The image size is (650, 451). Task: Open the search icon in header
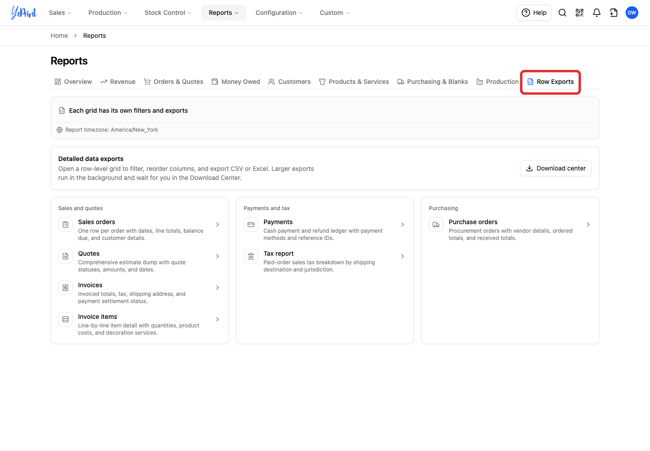coord(562,13)
